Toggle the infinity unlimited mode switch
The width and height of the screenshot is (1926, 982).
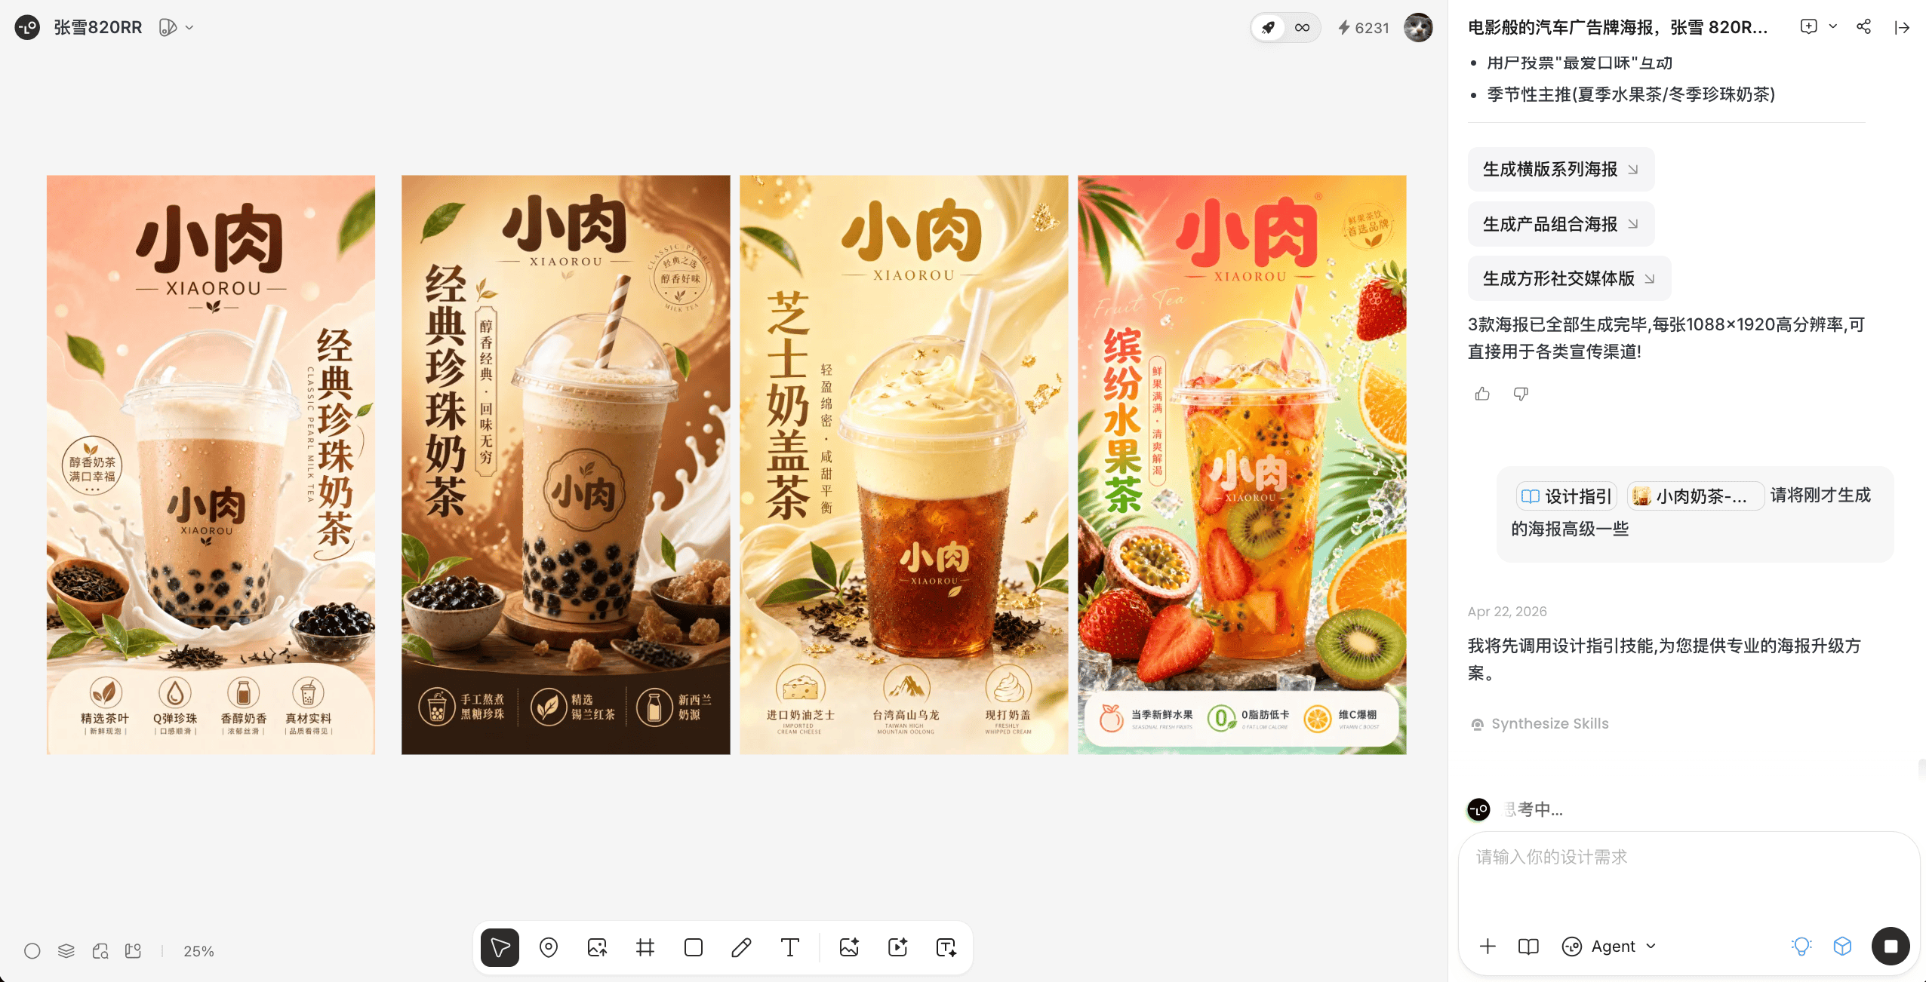(1303, 28)
